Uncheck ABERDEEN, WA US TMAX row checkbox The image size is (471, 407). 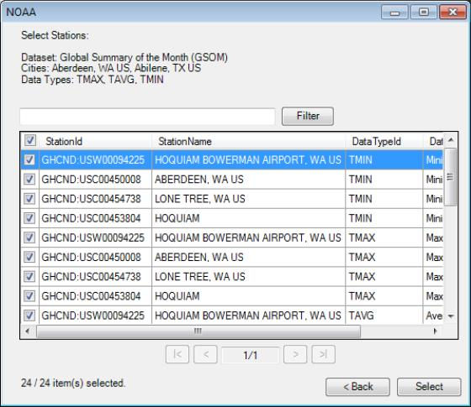click(x=29, y=257)
